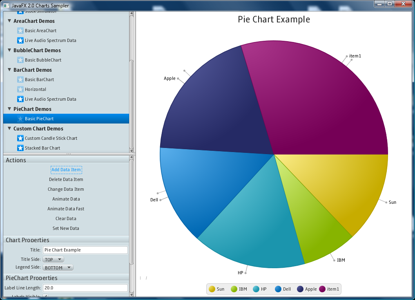Open the Stacked Bar Chart demo
The height and width of the screenshot is (300, 415).
pos(42,148)
